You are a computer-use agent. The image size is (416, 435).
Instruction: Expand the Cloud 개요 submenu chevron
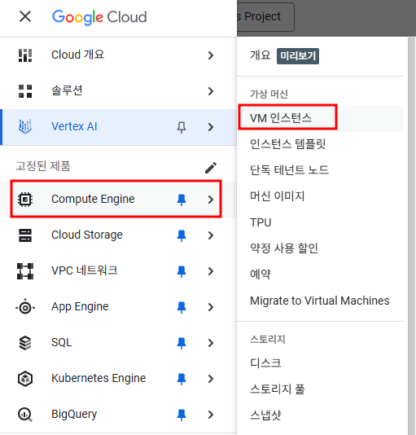(x=211, y=55)
